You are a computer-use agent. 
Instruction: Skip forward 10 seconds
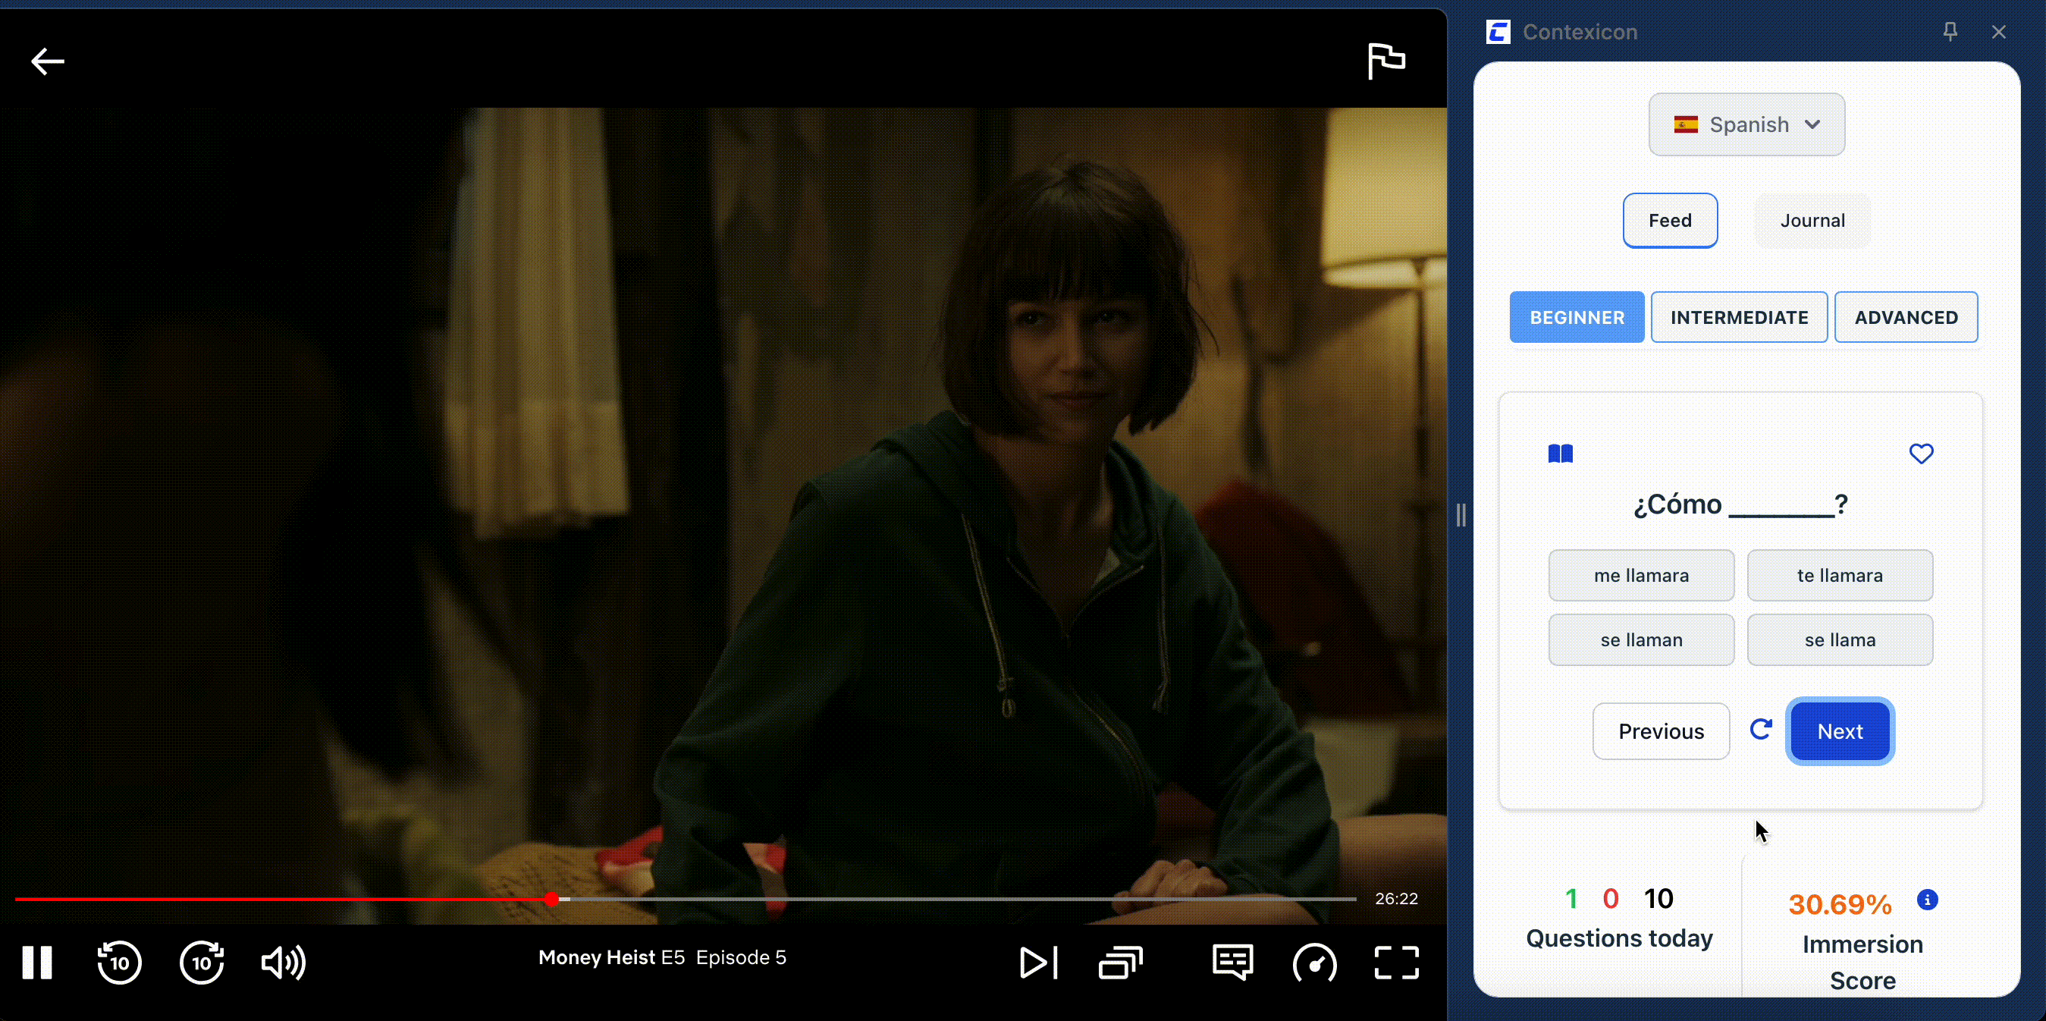click(x=202, y=962)
